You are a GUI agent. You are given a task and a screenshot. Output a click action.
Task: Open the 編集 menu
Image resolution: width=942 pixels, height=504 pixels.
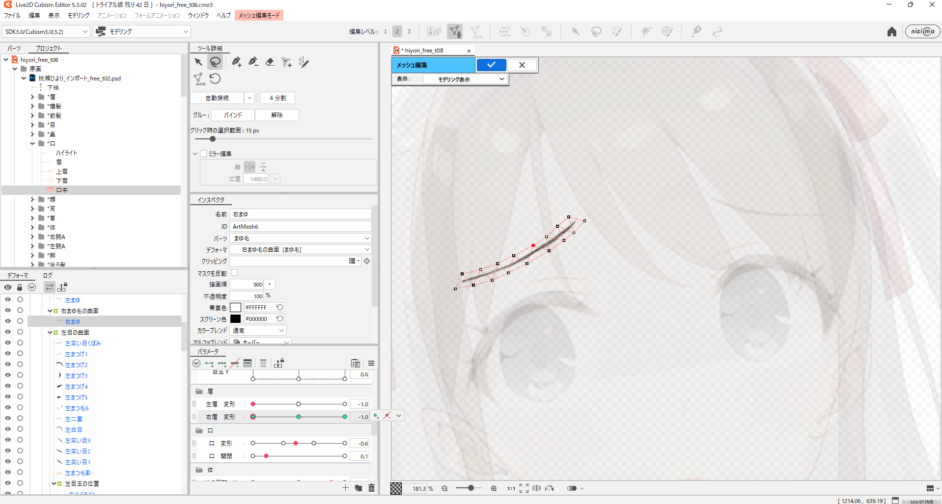(34, 15)
